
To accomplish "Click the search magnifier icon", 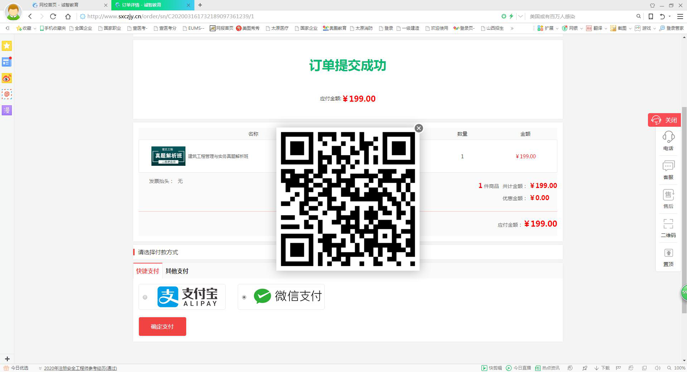I will tap(639, 16).
